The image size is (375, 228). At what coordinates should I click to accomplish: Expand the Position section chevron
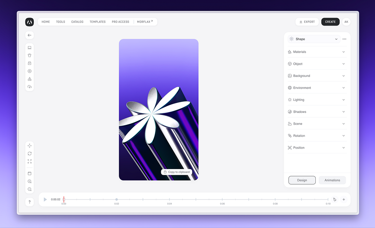click(x=343, y=148)
